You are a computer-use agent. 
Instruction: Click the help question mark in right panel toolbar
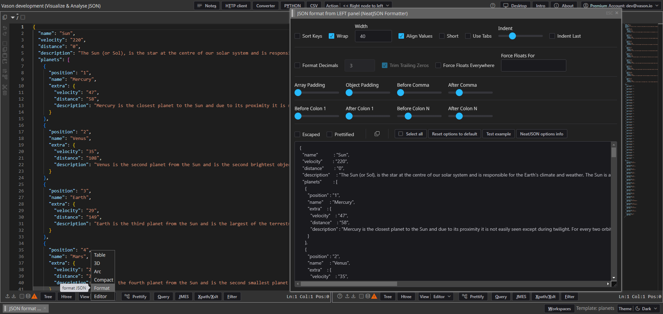click(340, 296)
